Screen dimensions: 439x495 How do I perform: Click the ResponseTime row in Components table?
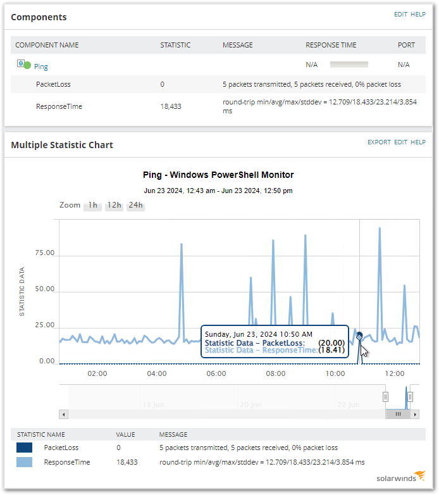tap(218, 106)
